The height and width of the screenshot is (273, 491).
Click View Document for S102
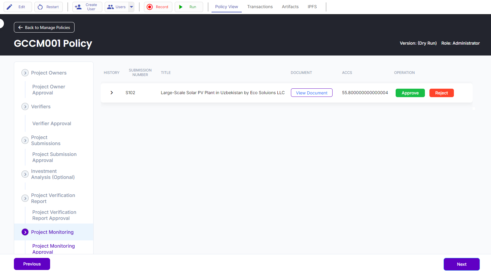(311, 93)
